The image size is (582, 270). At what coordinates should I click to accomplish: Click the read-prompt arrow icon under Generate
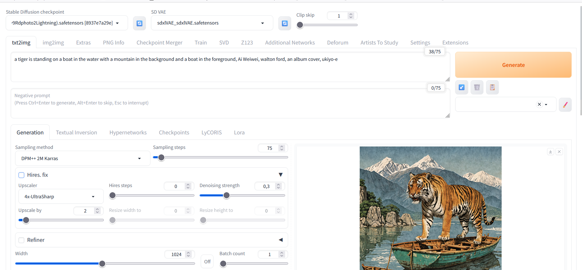[x=462, y=87]
